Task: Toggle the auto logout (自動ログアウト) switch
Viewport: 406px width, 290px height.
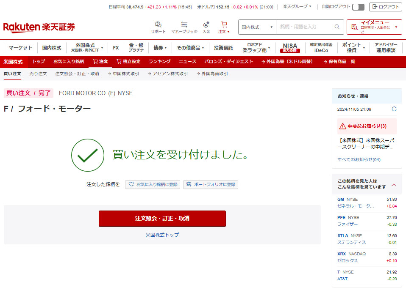Action: click(x=358, y=7)
